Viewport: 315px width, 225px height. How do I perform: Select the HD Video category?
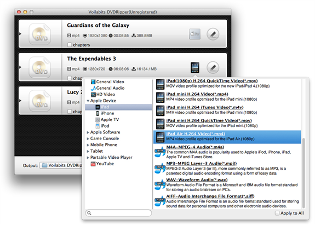[x=106, y=94]
